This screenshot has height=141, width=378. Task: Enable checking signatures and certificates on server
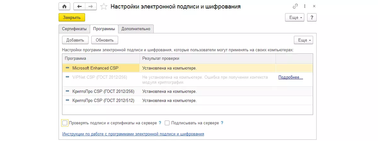pos(65,123)
